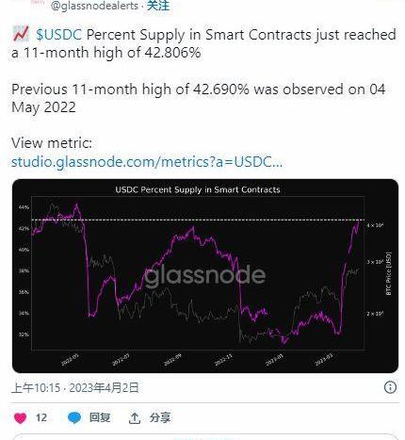405x440 pixels.
Task: Click the blue reply bubble icon
Action: 74,418
